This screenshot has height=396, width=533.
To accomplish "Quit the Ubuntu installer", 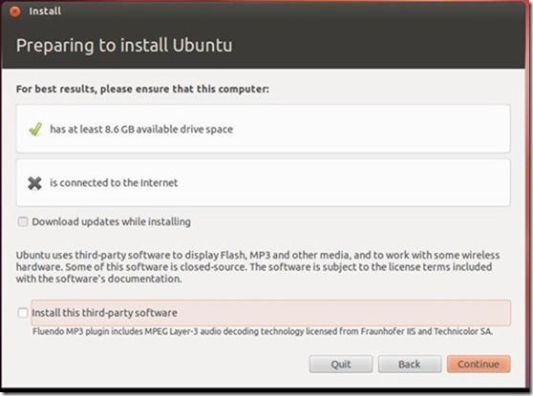I will pos(341,365).
